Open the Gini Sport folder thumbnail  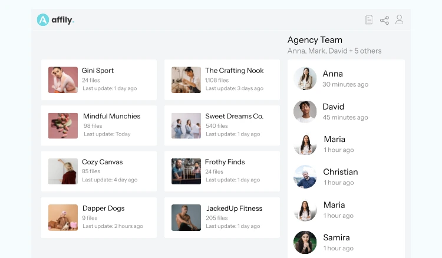(63, 80)
